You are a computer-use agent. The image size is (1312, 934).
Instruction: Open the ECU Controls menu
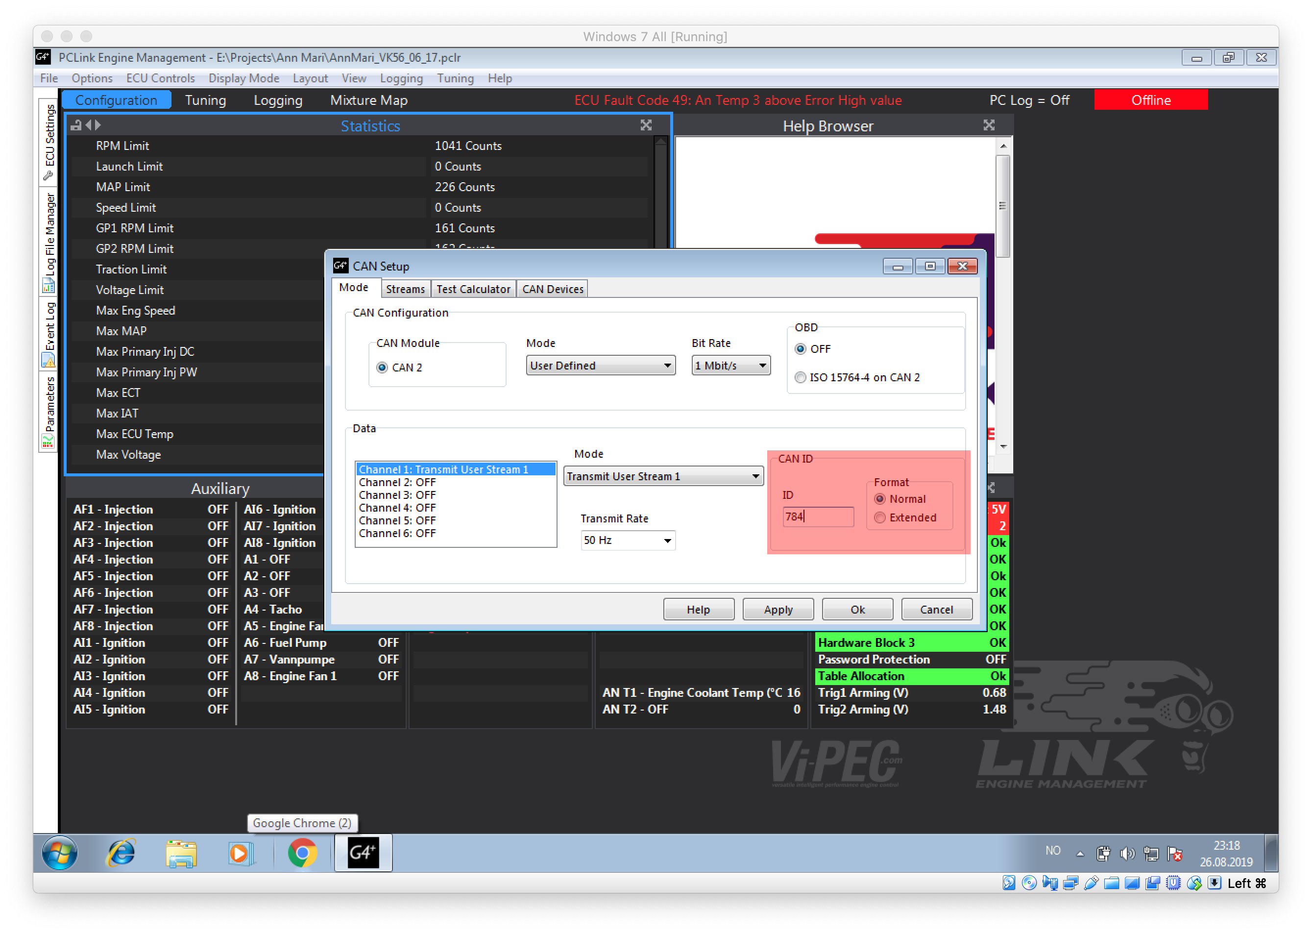tap(160, 78)
